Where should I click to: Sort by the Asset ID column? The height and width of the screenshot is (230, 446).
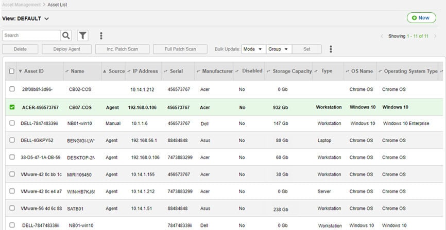point(33,71)
